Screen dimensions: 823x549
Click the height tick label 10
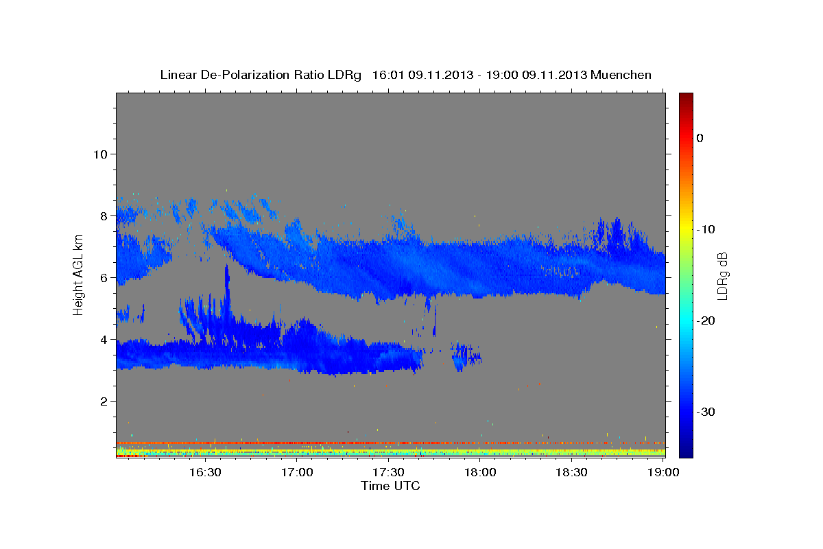pos(100,154)
